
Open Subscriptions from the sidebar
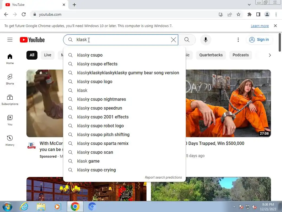pos(10,100)
